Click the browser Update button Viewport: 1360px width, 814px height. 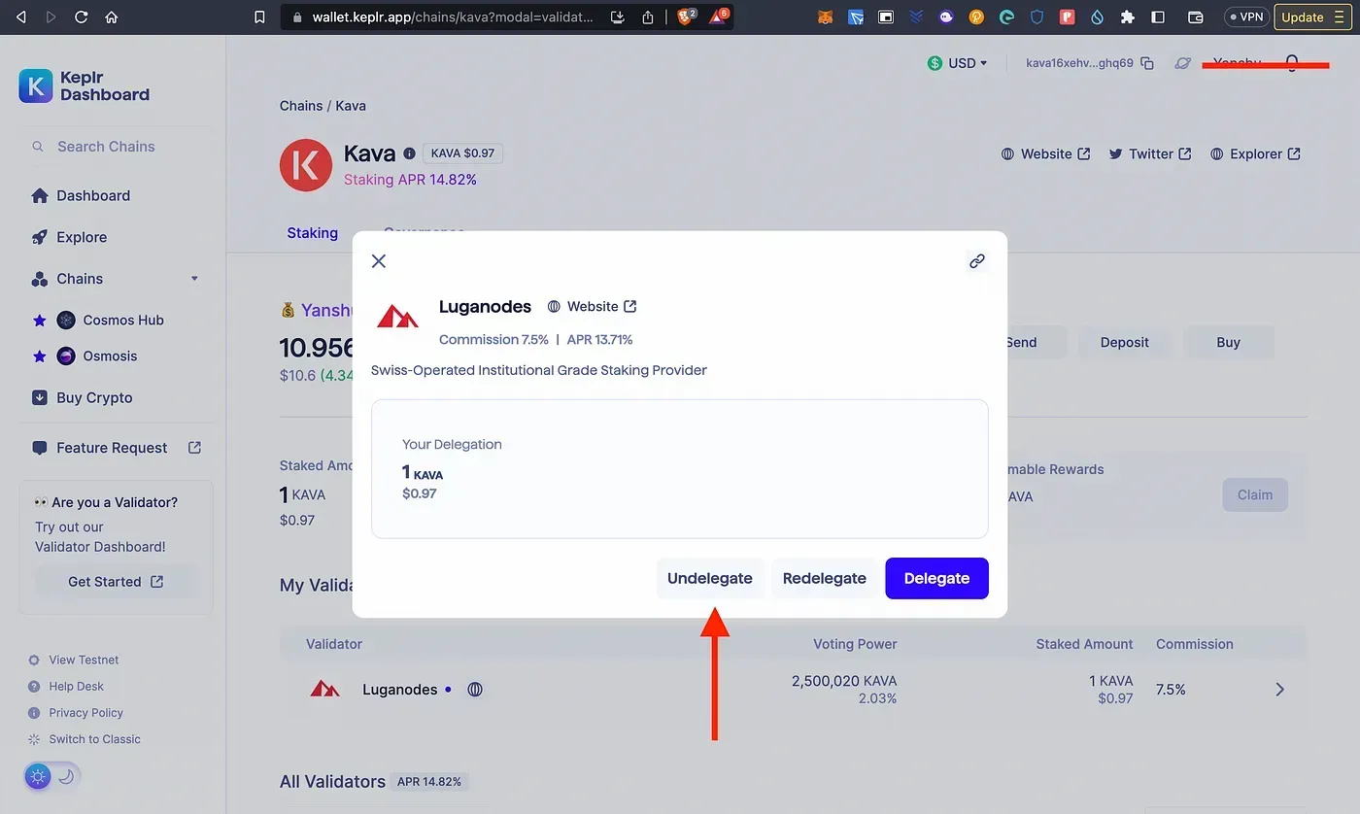[1312, 17]
